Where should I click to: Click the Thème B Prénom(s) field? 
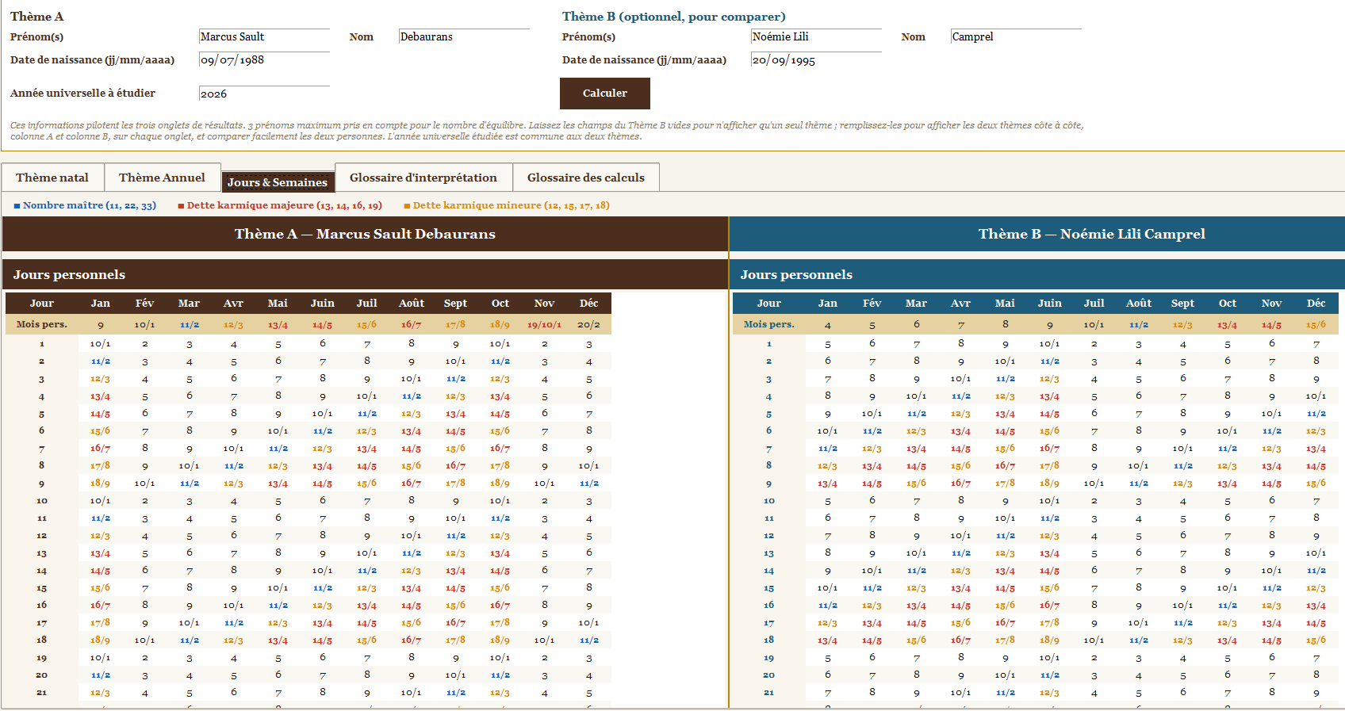(x=816, y=36)
